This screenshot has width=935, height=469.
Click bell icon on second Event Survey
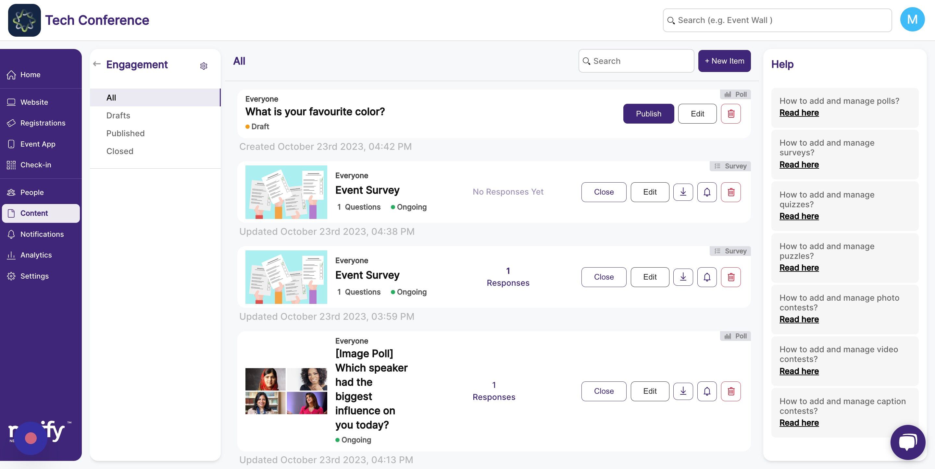pos(707,277)
